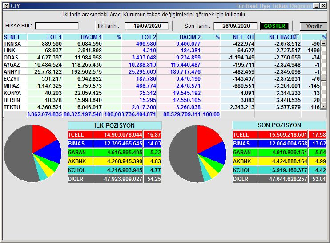The height and width of the screenshot is (243, 330).
Task: Select the ECZYT row
Action: click(x=161, y=79)
